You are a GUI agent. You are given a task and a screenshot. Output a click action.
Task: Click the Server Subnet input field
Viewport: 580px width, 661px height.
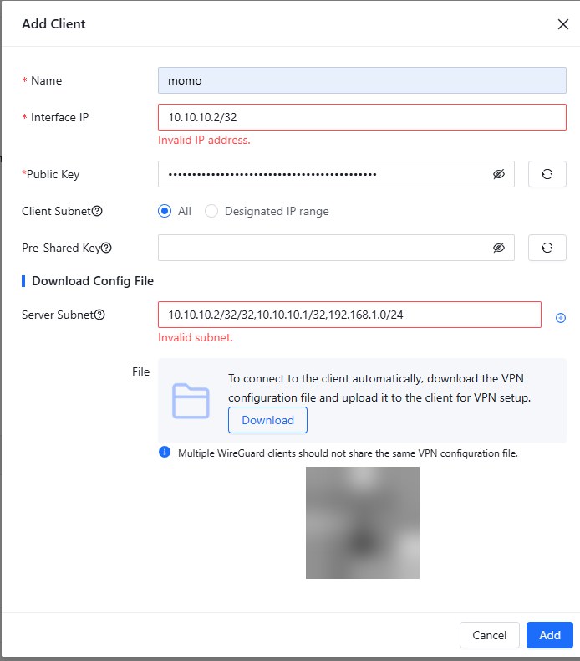tap(349, 315)
